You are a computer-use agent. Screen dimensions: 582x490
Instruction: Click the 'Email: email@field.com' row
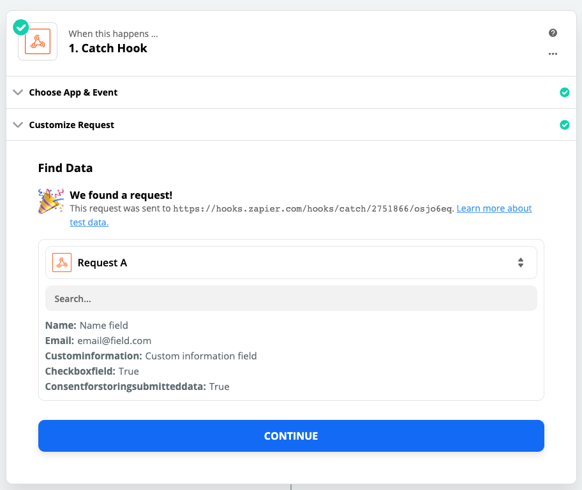(98, 341)
